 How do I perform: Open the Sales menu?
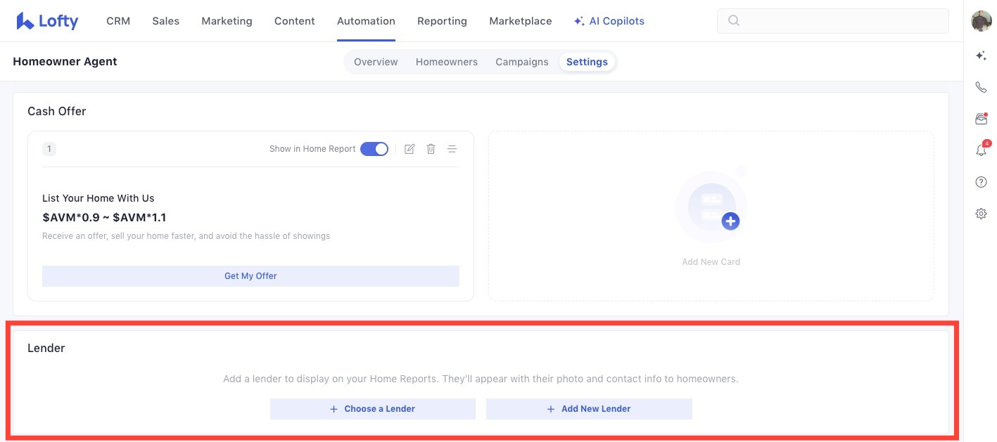[x=165, y=21]
